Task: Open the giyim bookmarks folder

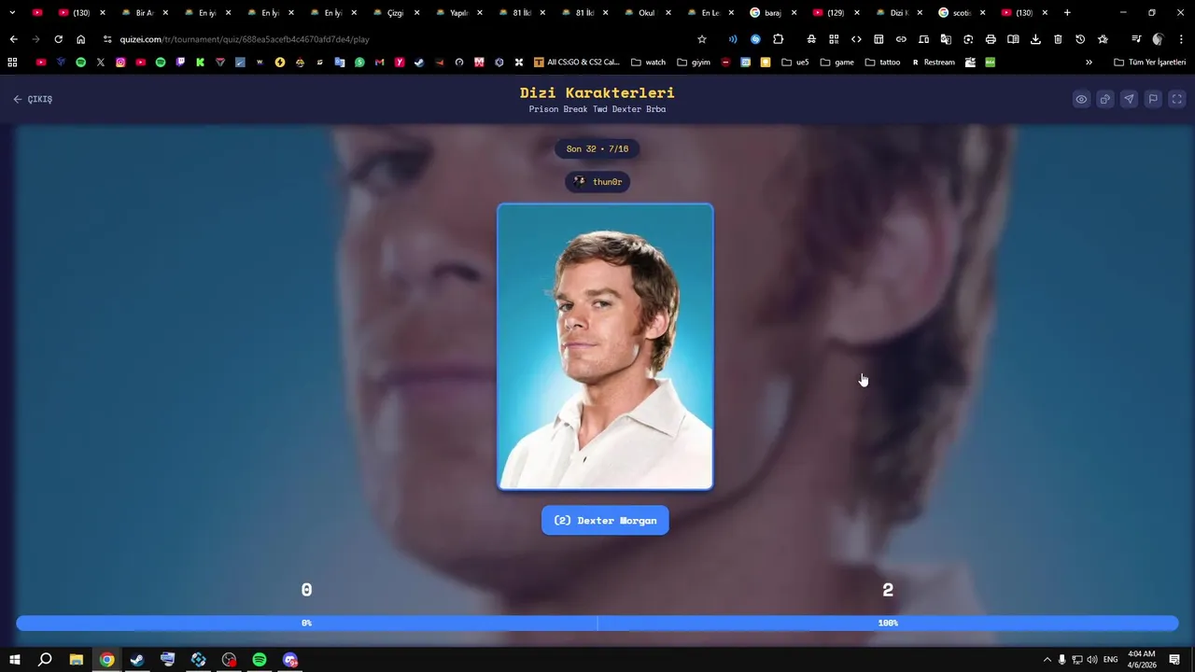Action: tap(693, 63)
